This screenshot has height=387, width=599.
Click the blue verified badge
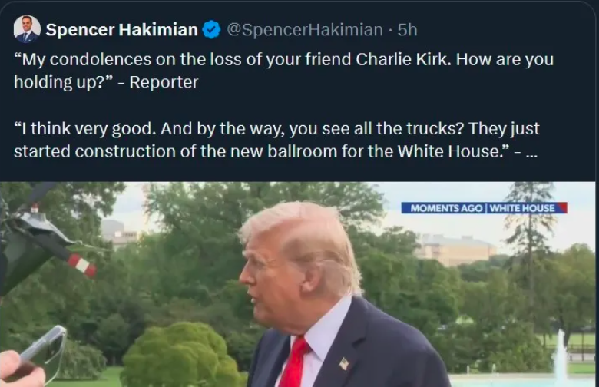[211, 30]
